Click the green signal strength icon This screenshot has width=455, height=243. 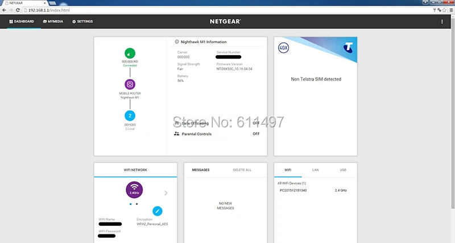[130, 53]
